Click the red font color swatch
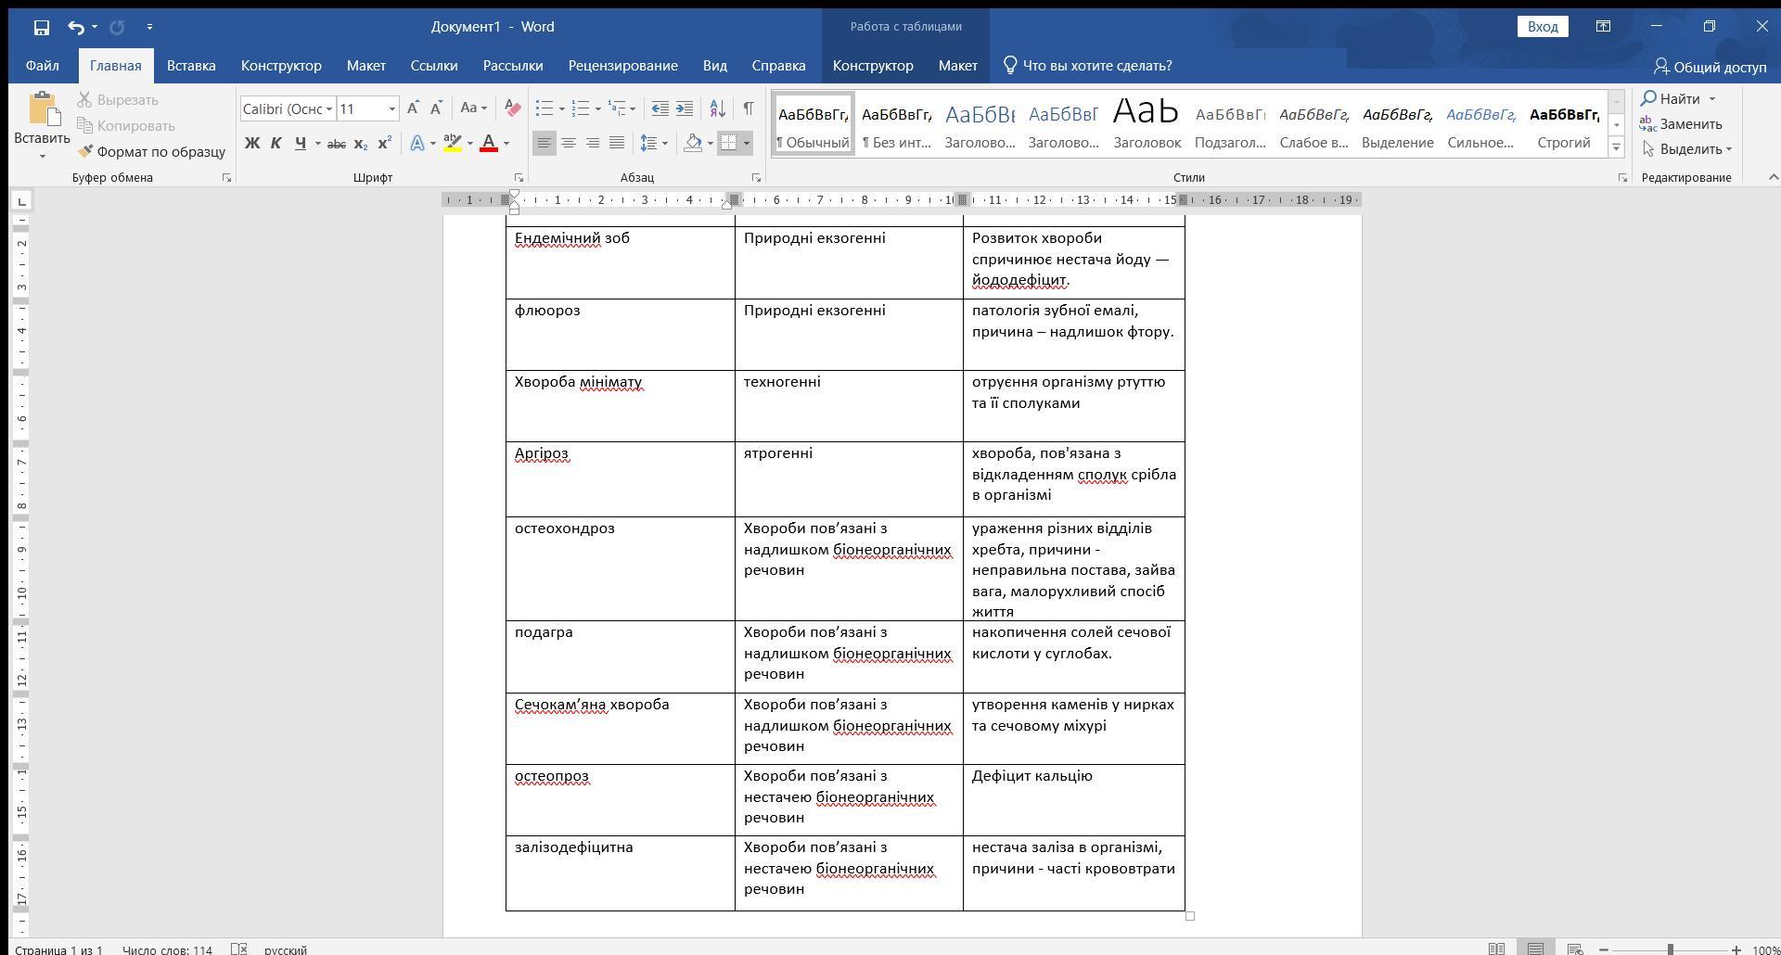Screen dimensions: 1781x955 pos(489,143)
